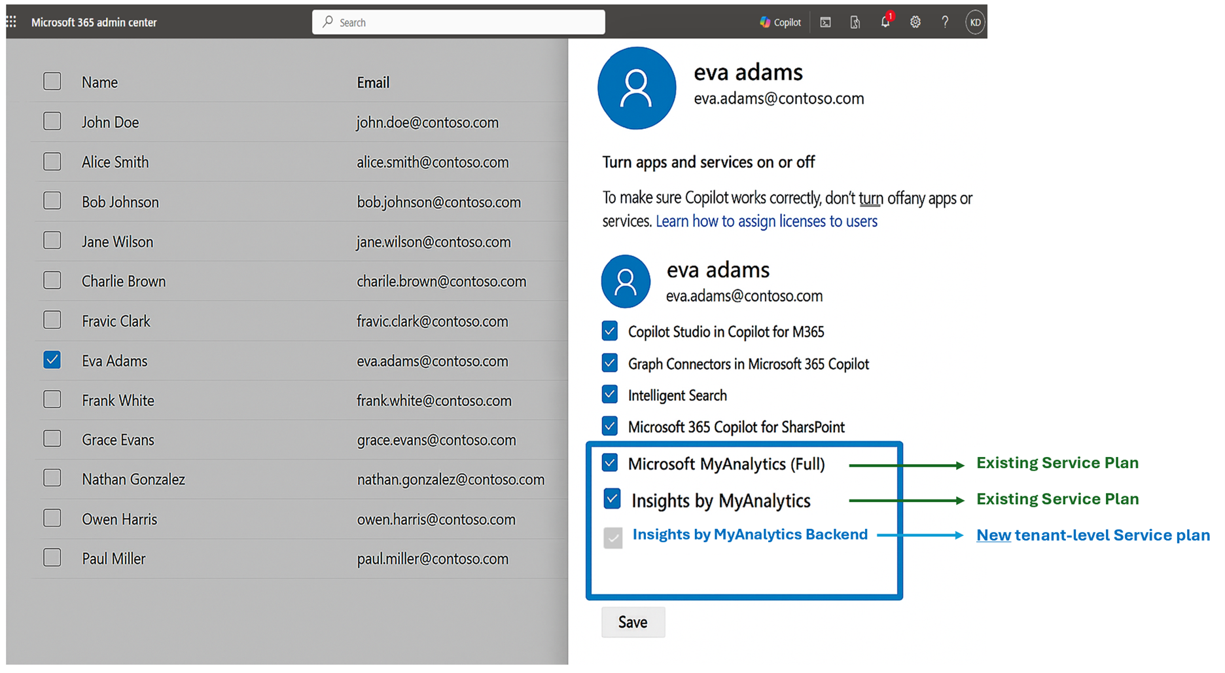Click email owen.harris@contoso.com
This screenshot has width=1225, height=673.
[436, 520]
